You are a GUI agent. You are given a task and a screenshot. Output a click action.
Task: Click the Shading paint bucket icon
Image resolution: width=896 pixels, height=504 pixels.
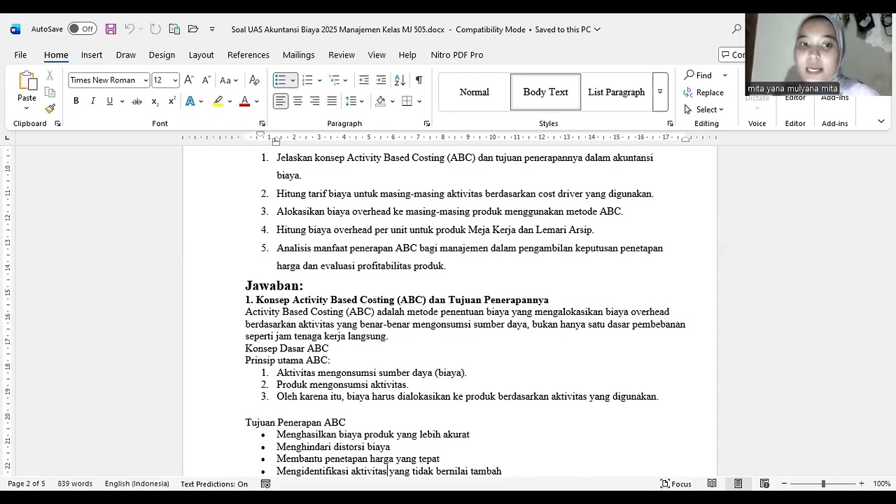(380, 101)
